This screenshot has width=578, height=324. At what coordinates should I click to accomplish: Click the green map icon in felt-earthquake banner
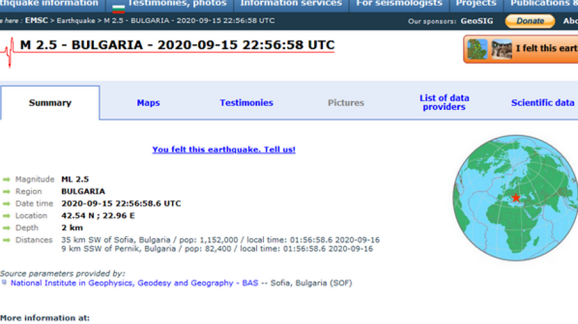tap(477, 49)
